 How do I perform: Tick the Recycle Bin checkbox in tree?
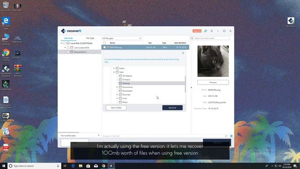point(68,52)
